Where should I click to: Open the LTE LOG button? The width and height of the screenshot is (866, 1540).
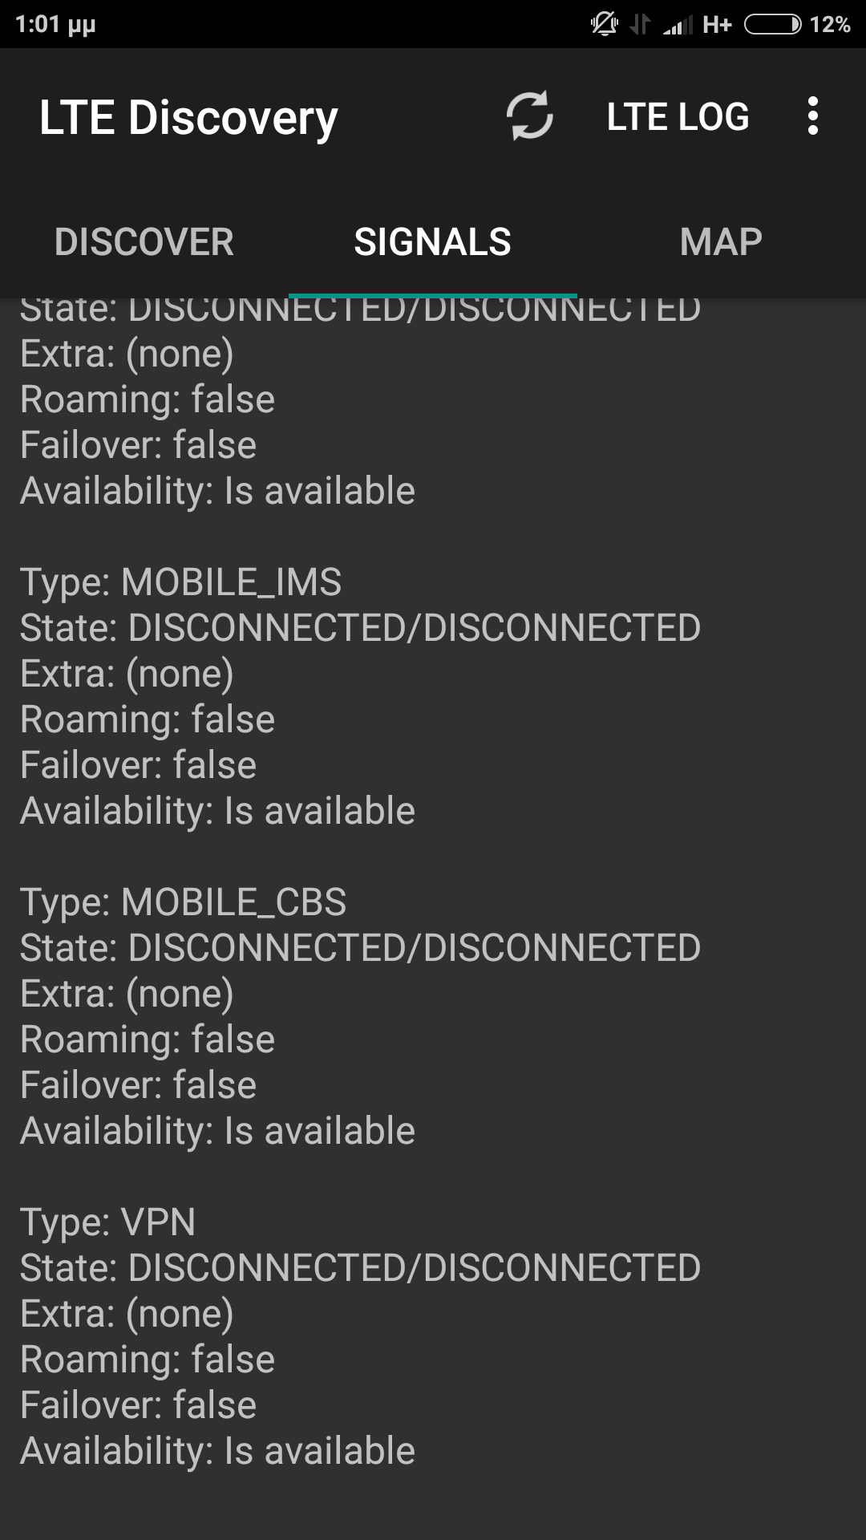coord(678,116)
